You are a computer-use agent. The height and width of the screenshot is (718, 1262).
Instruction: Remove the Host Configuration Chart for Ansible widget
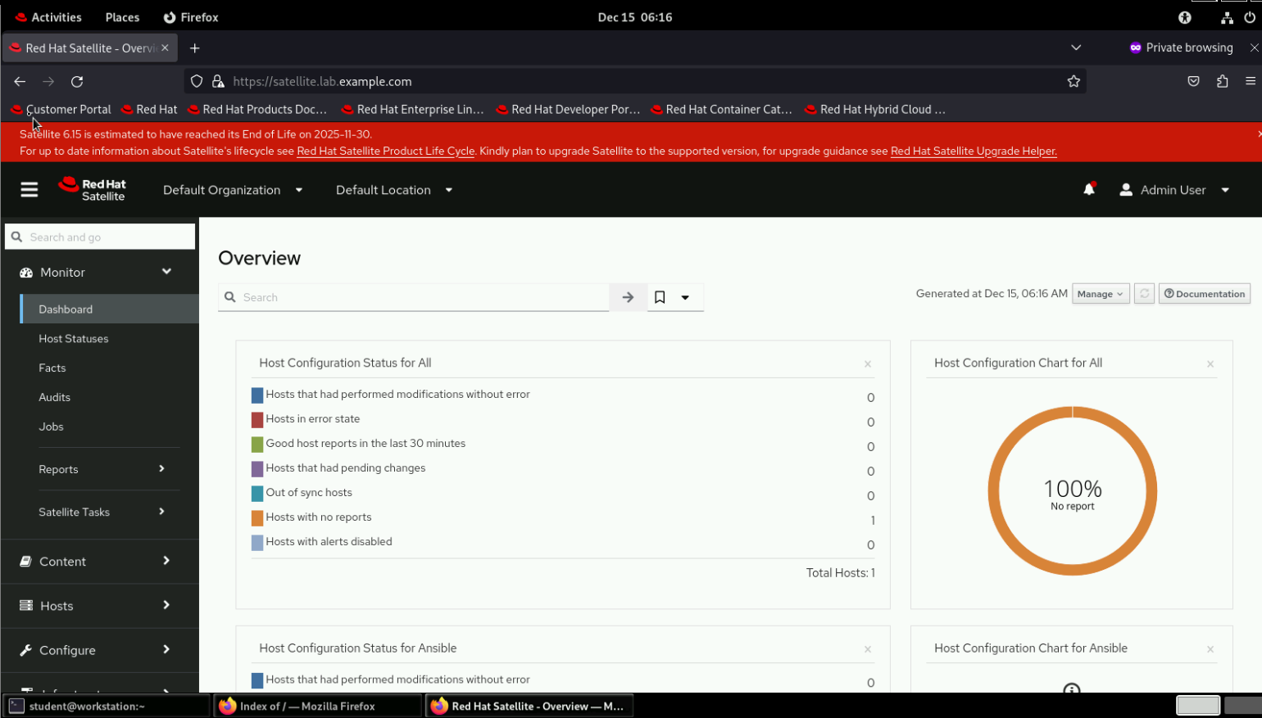click(1210, 649)
